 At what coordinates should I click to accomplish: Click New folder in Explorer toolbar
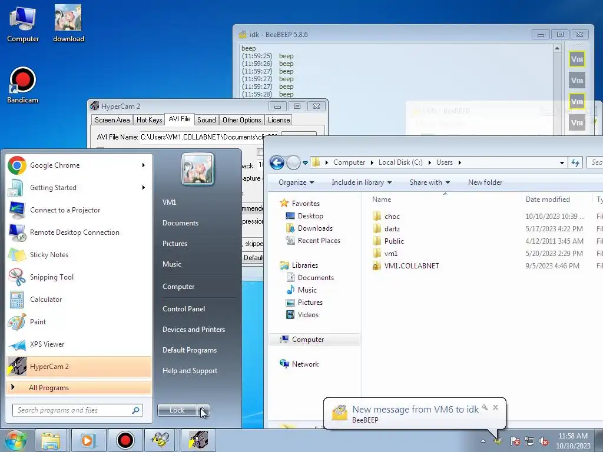click(x=485, y=182)
